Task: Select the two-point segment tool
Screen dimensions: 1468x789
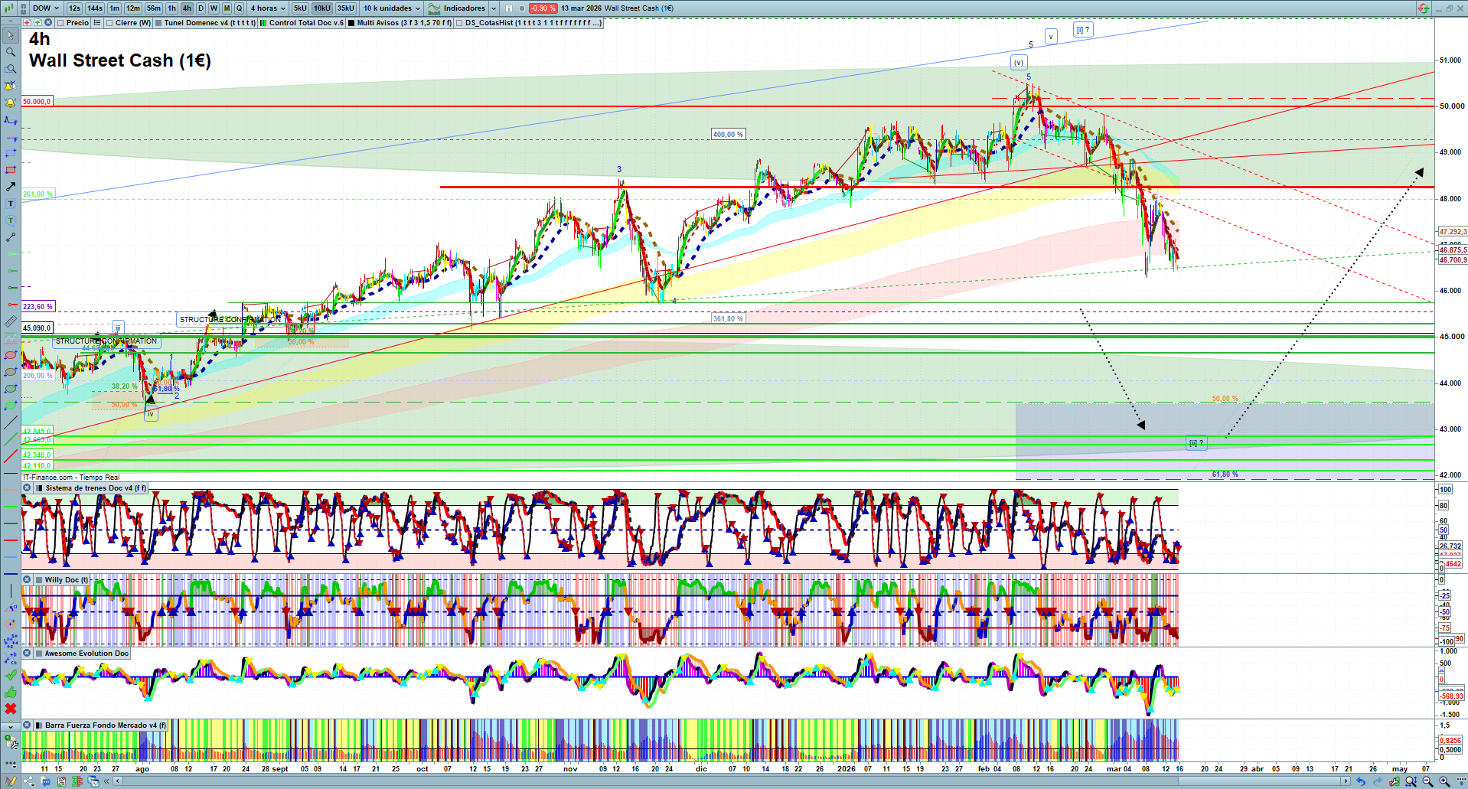Action: (11, 237)
